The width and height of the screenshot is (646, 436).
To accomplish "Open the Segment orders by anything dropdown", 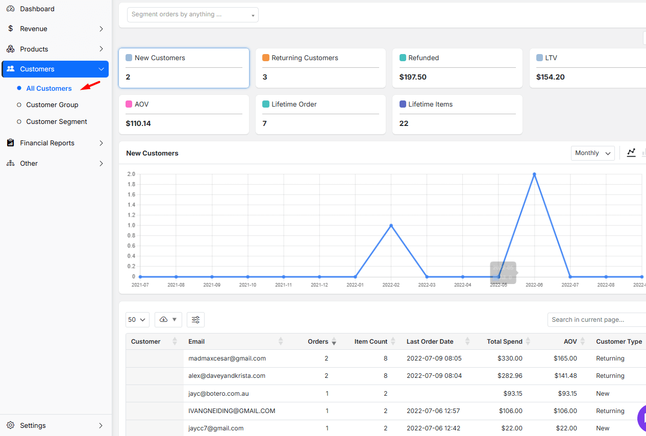I will coord(192,15).
